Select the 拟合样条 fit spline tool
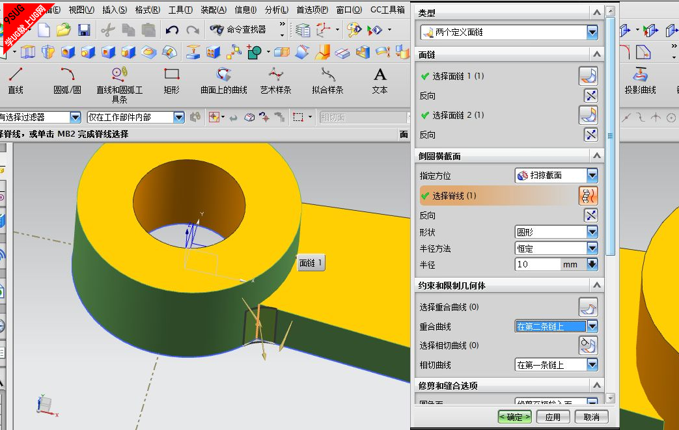The height and width of the screenshot is (430, 679). coord(327,81)
